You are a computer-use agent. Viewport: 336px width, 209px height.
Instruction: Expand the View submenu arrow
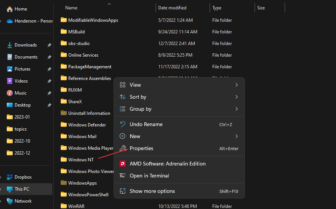point(237,85)
